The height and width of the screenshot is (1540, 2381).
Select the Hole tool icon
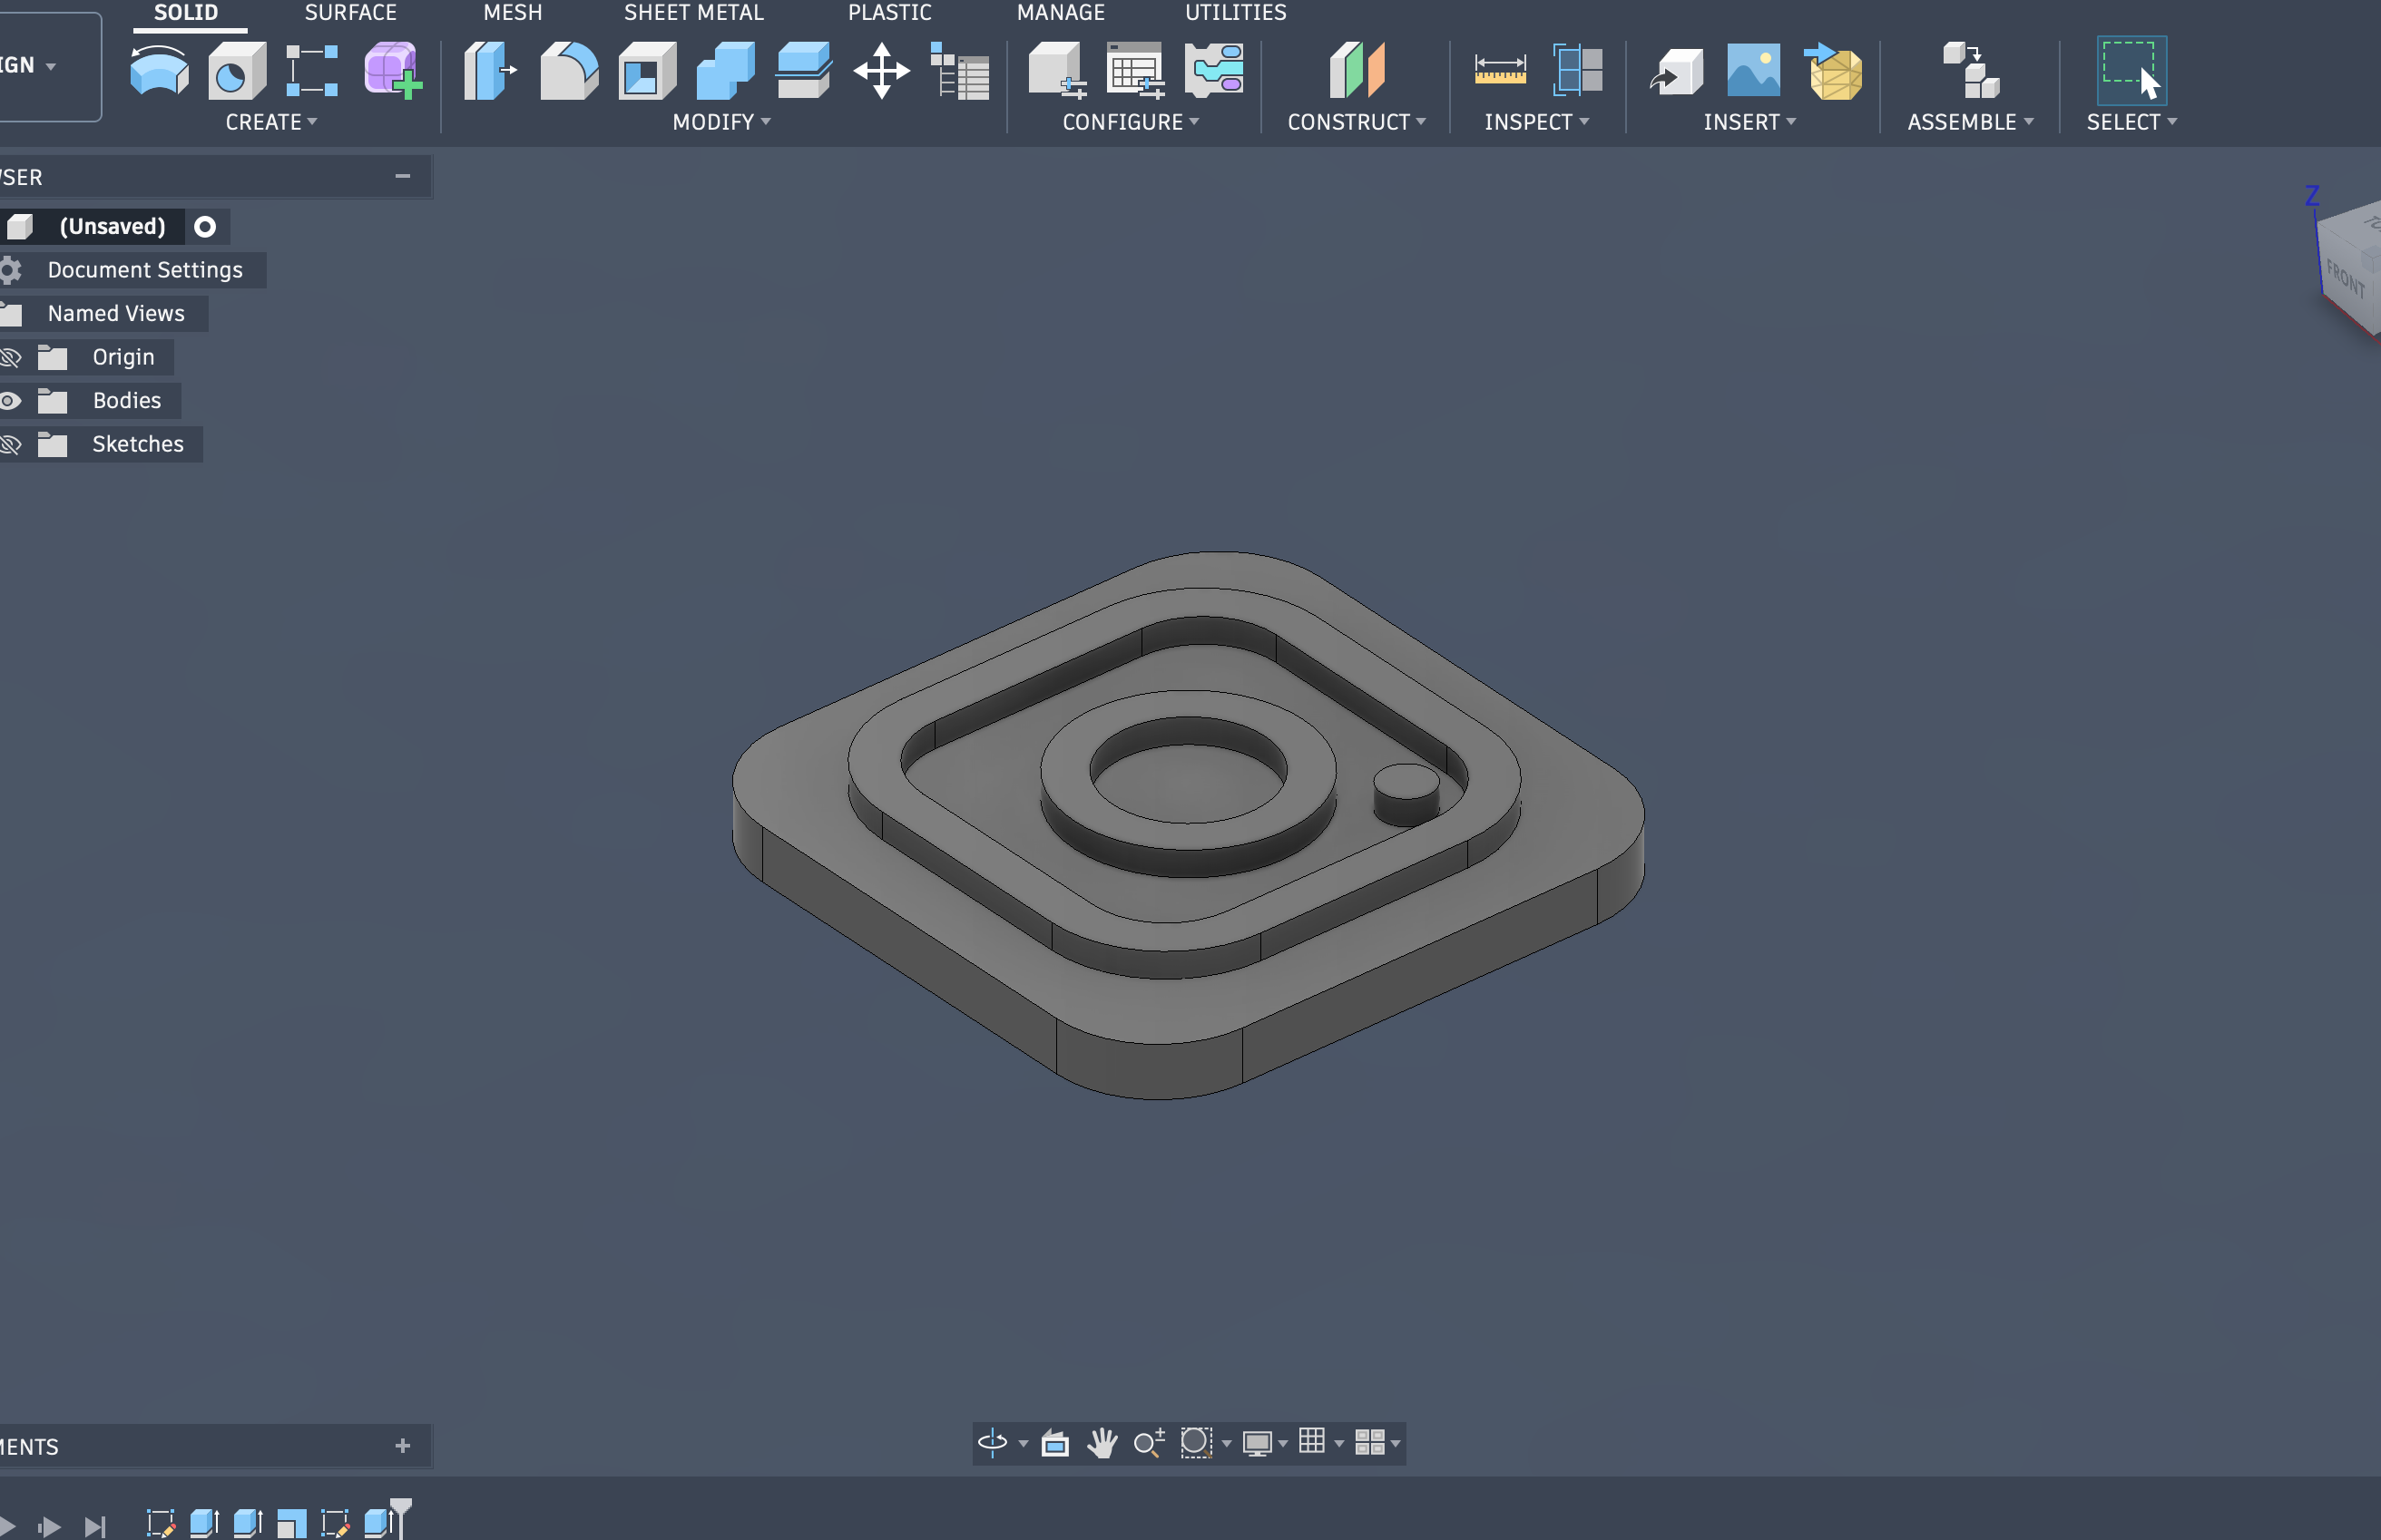pyautogui.click(x=237, y=70)
